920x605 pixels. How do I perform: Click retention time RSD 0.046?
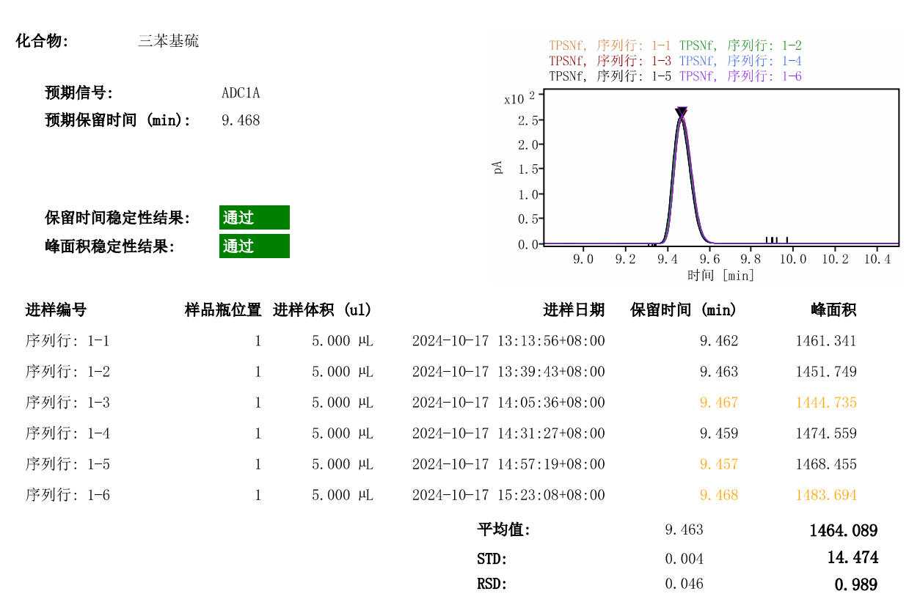pyautogui.click(x=684, y=584)
